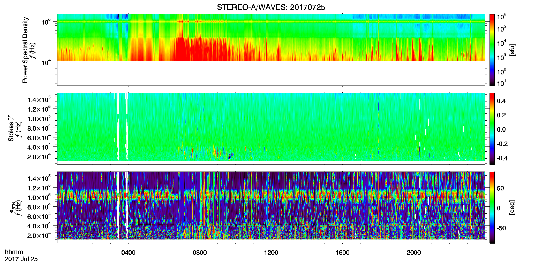Click the STEREO-A/WAVES: 20170725 plot title
Image resolution: width=542 pixels, height=279 pixels.
(x=271, y=7)
